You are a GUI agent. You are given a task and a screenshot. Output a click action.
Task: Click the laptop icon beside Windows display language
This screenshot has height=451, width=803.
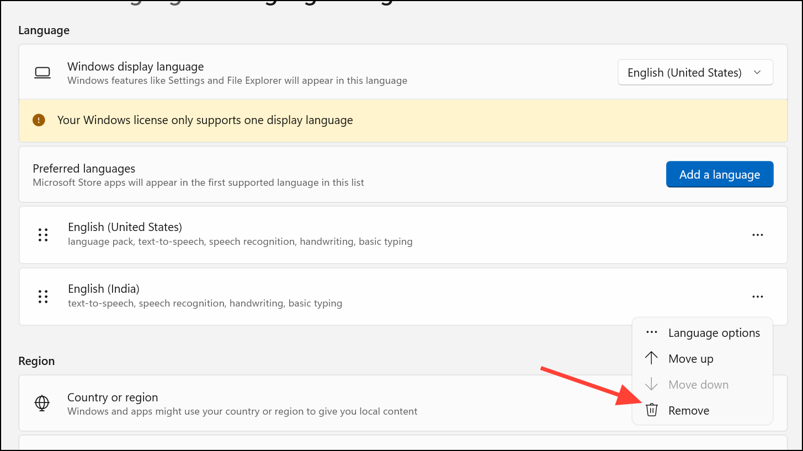[x=42, y=73]
